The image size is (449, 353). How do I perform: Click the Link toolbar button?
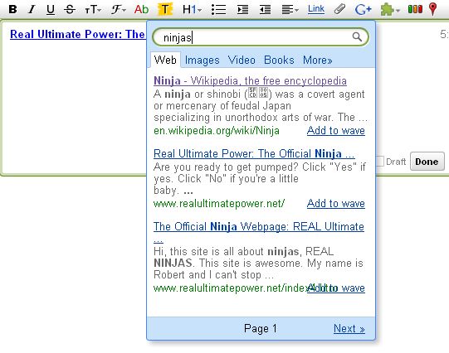[x=316, y=9]
